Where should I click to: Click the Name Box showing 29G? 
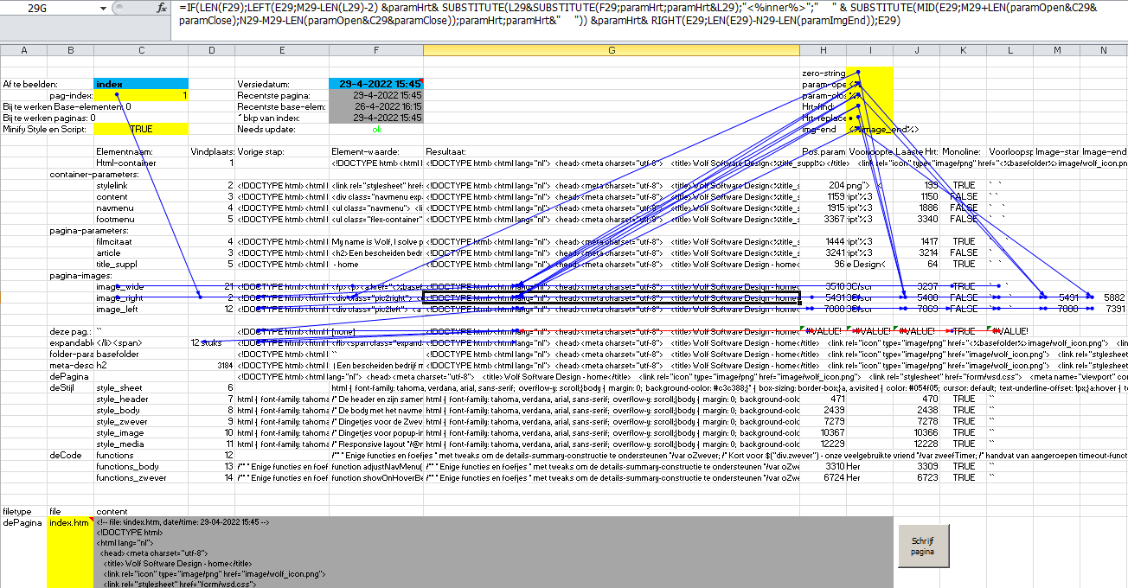point(52,9)
